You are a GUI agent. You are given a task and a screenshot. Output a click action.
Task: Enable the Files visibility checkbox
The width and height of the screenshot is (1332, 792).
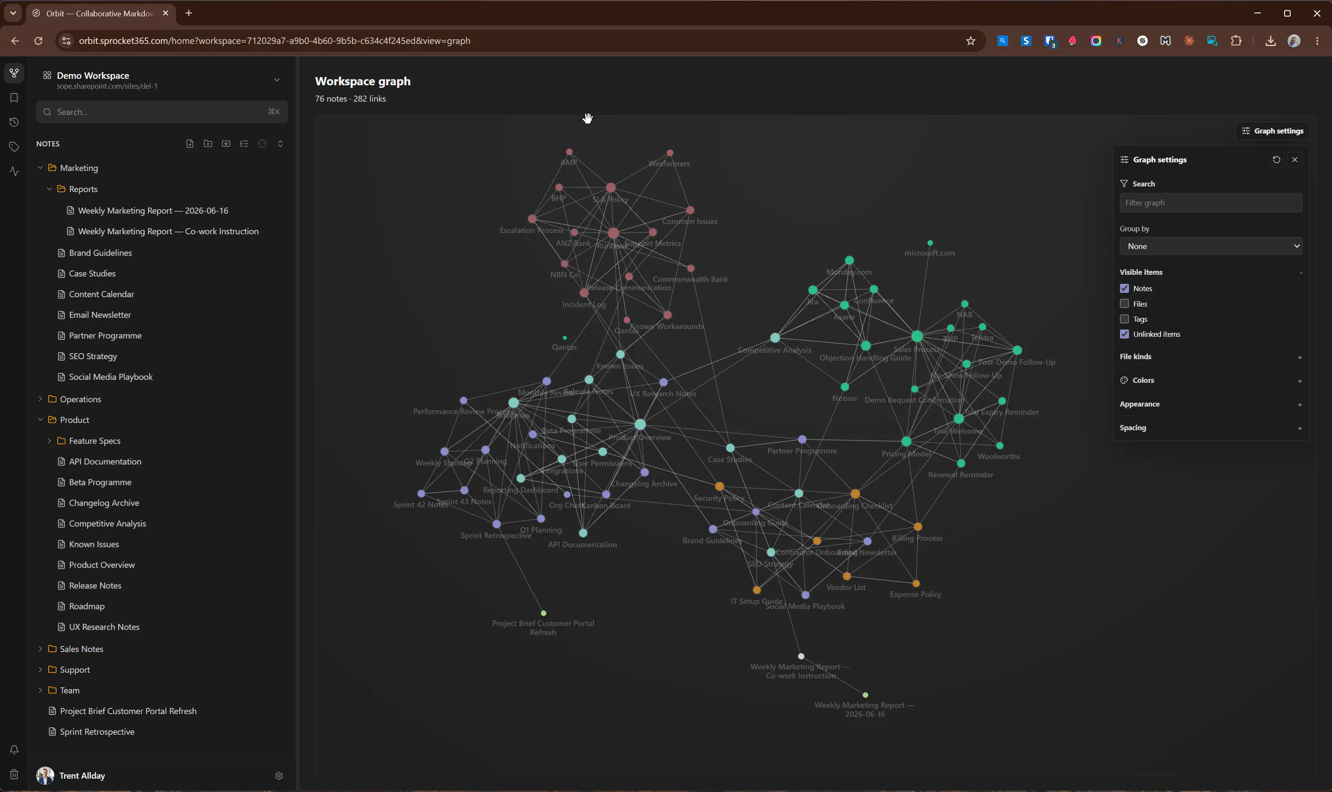(1124, 304)
